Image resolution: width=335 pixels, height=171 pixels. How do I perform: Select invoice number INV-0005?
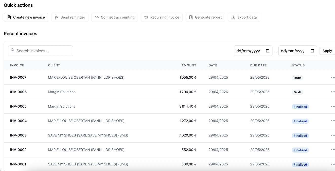coord(18,106)
